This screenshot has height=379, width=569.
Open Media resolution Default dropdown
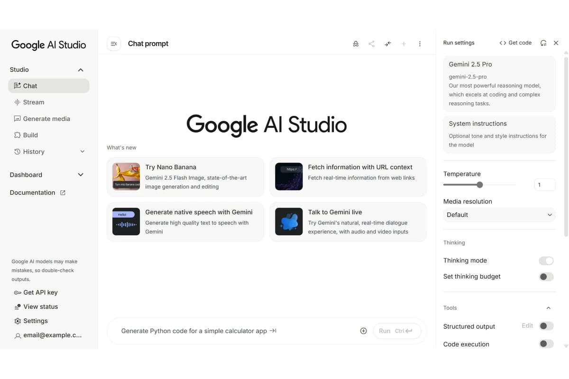pyautogui.click(x=499, y=215)
